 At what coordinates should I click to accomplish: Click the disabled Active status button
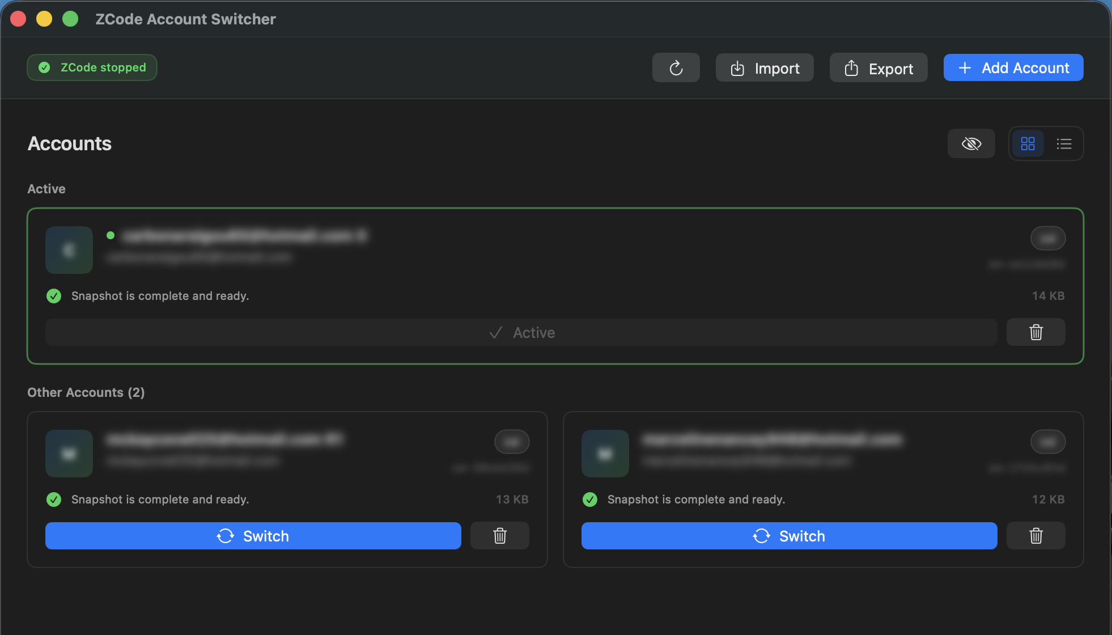click(x=521, y=332)
